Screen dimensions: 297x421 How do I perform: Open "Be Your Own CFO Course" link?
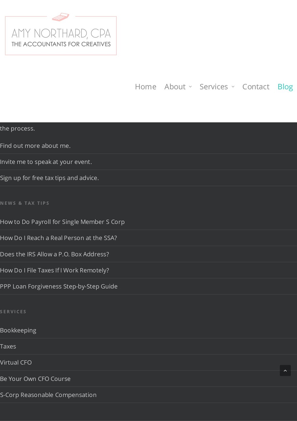click(35, 379)
